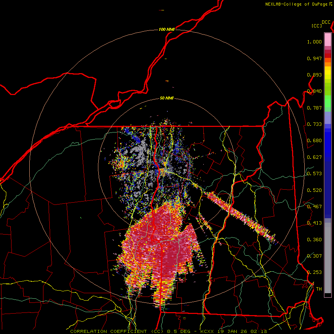
Task: Click the TH threshold label
Action: (x=319, y=289)
